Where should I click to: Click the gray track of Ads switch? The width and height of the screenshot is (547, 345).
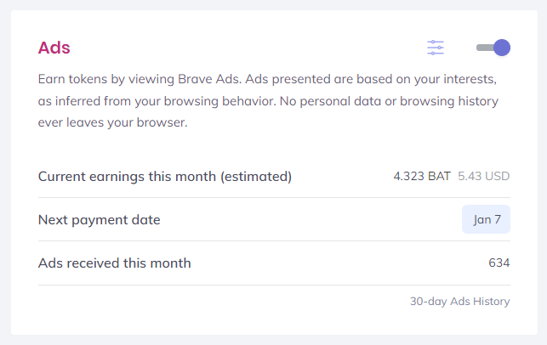(485, 48)
